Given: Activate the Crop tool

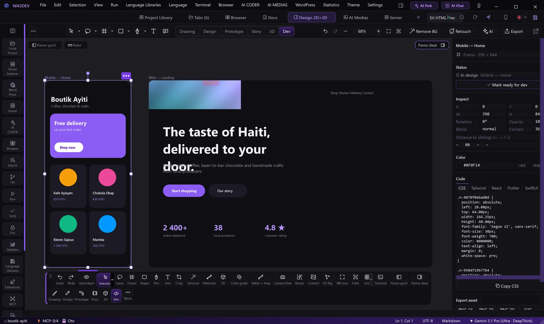Looking at the screenshot, I should (x=179, y=280).
